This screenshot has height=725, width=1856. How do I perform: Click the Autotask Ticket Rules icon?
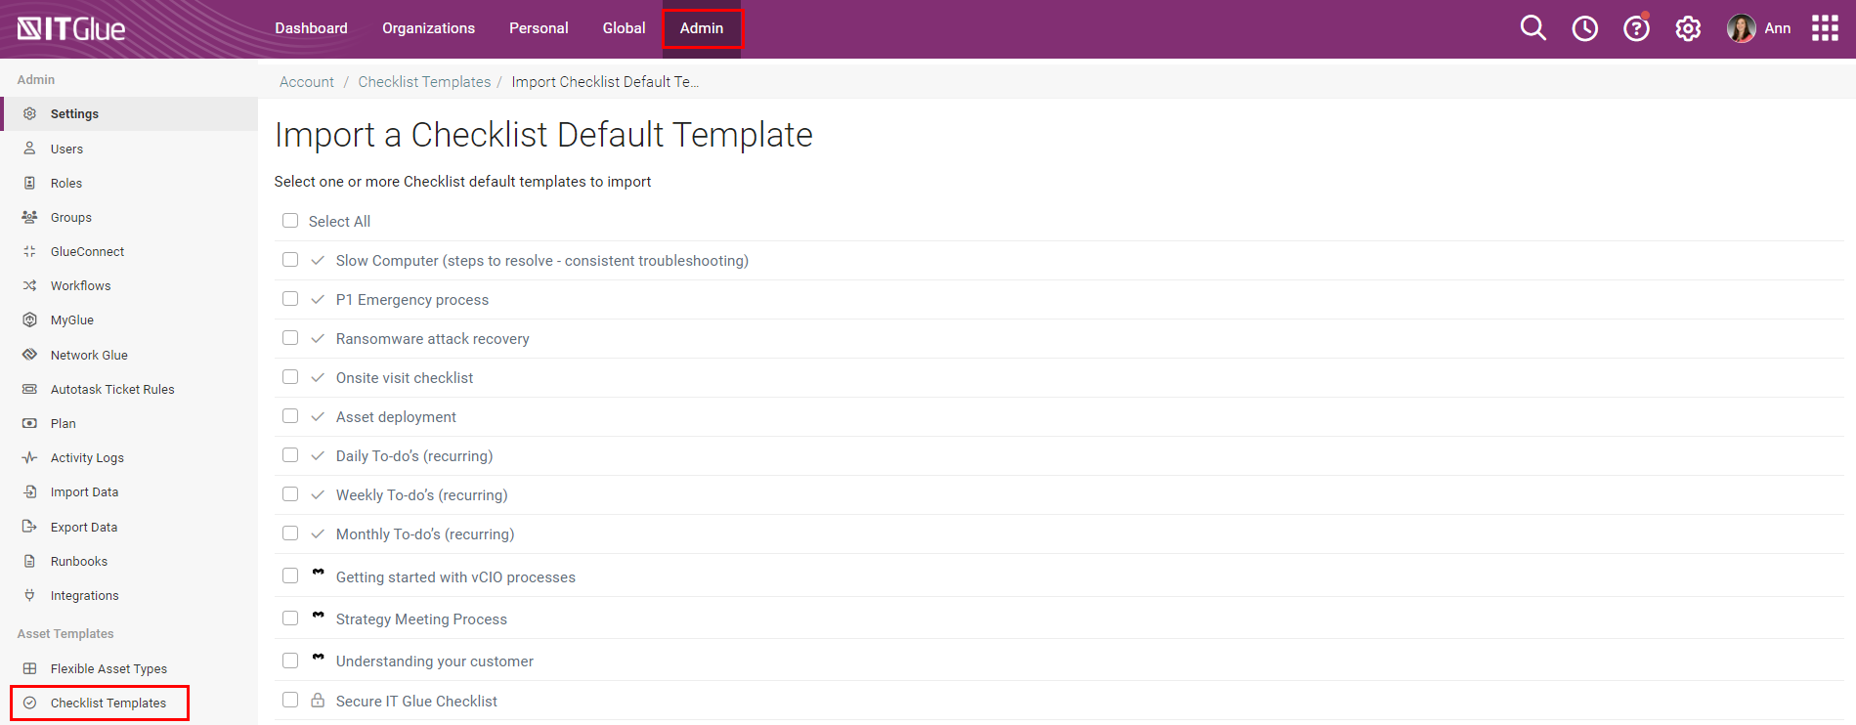pos(30,389)
